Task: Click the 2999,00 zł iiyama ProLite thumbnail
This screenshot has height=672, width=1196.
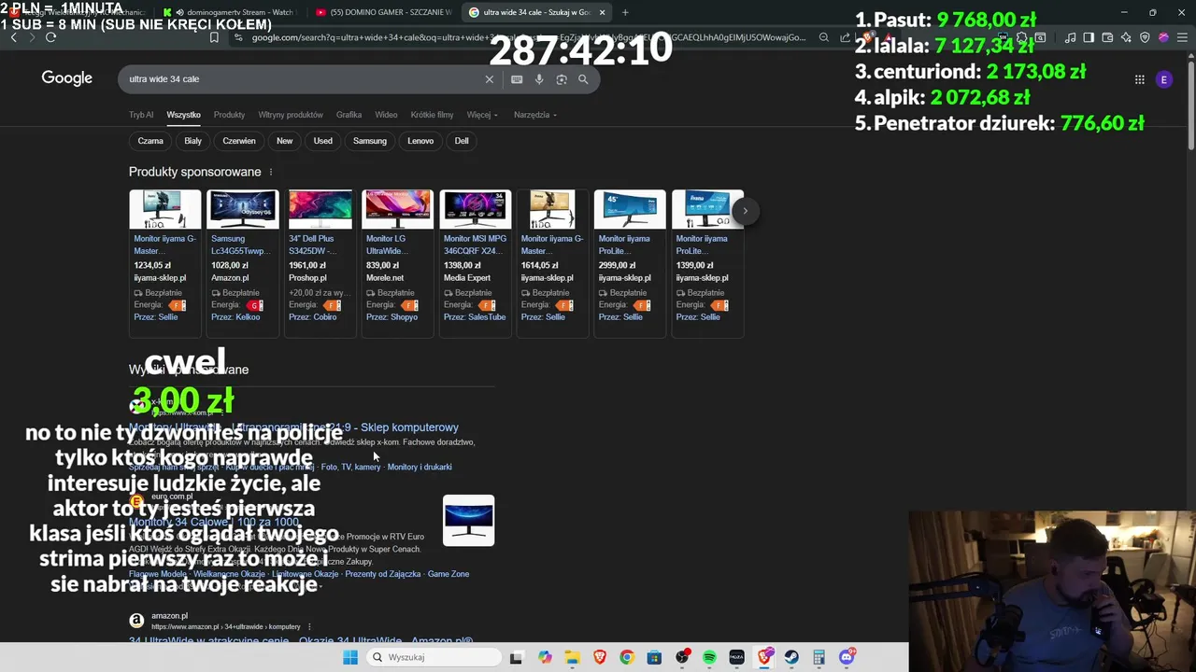Action: click(x=630, y=209)
